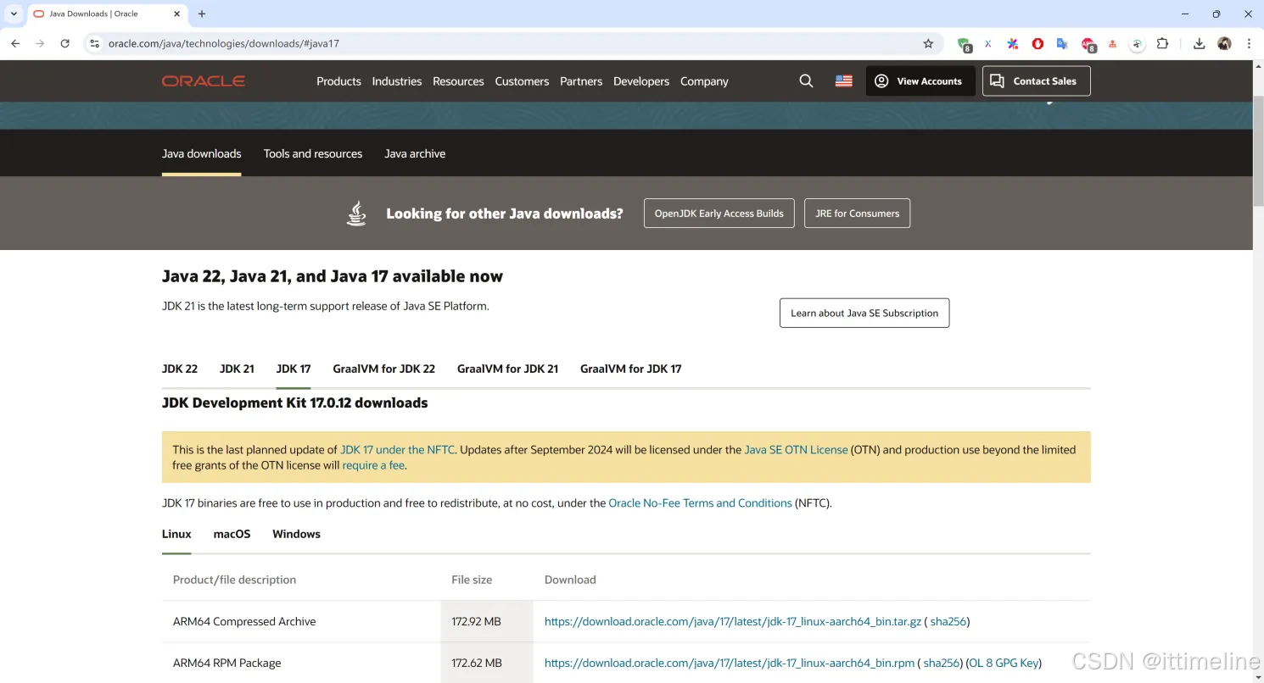Select the macOS tab

pyautogui.click(x=232, y=534)
